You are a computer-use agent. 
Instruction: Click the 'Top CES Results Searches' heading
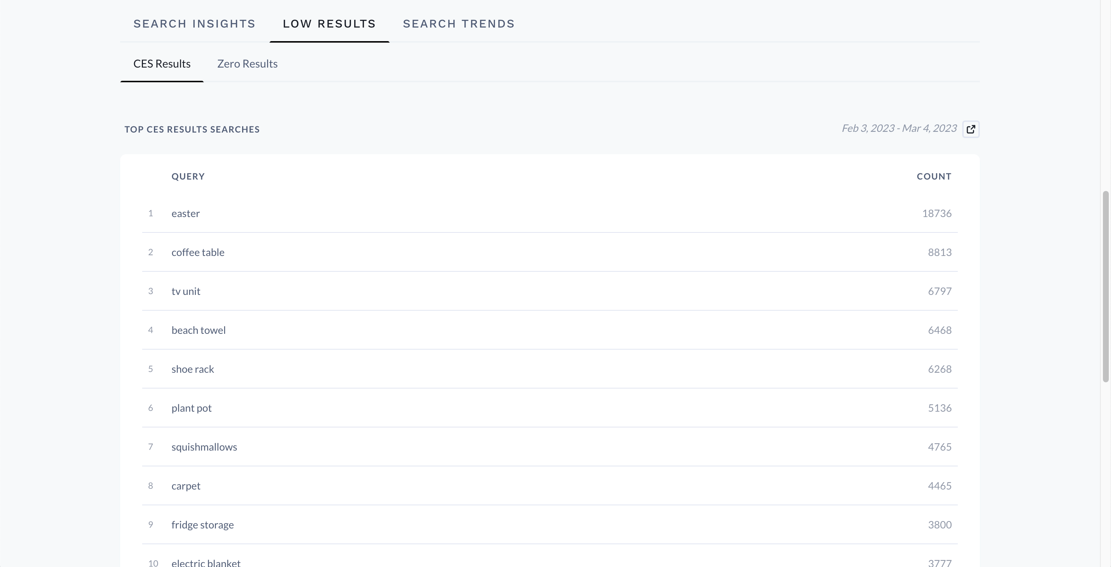click(192, 129)
